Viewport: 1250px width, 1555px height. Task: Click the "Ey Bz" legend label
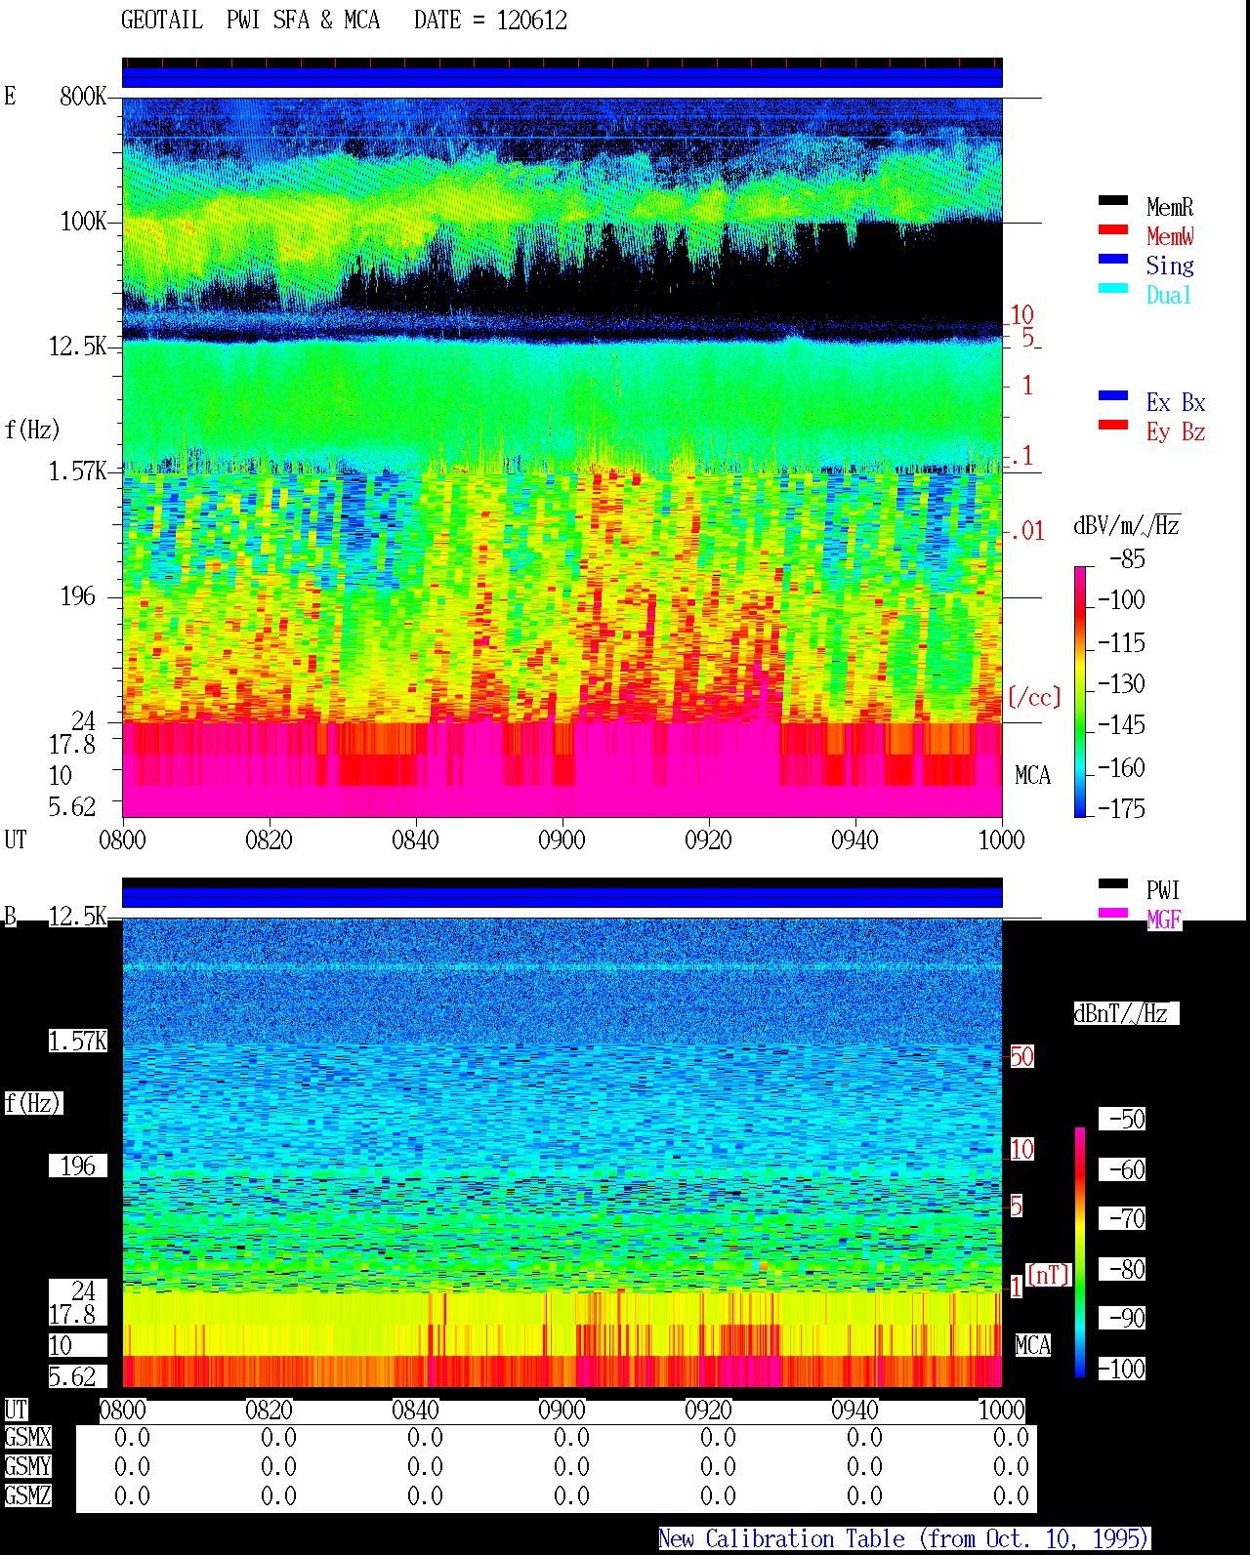tap(1176, 431)
